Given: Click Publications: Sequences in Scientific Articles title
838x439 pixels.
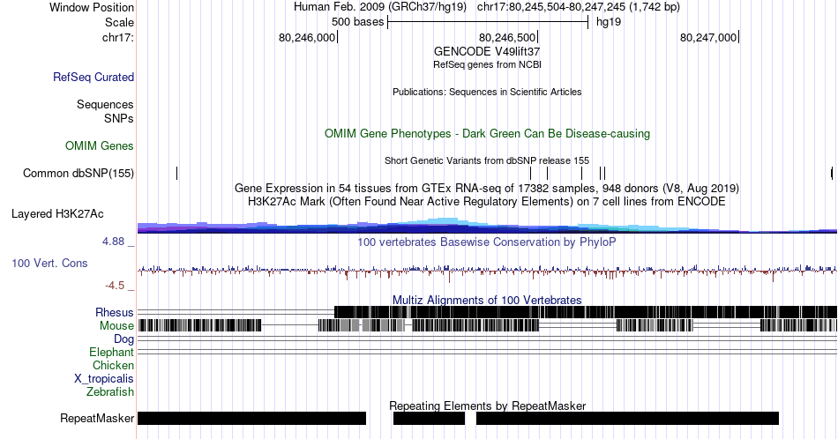Looking at the screenshot, I should tap(487, 92).
